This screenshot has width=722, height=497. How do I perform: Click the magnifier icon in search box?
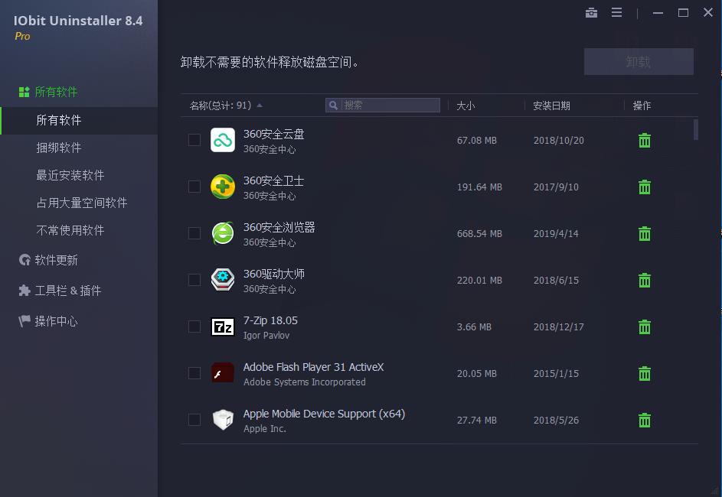coord(333,106)
